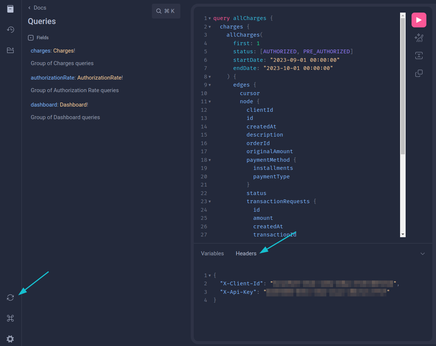Switch to the Headers tab
The width and height of the screenshot is (436, 346).
(x=246, y=253)
